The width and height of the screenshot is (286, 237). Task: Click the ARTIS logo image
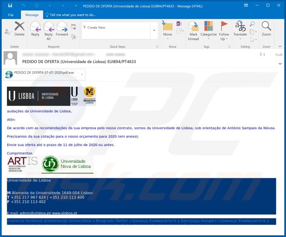click(22, 164)
